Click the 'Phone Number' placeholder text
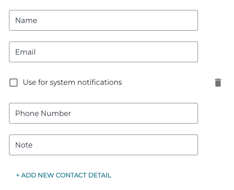Screen dimensions: 234x190 (x=43, y=113)
